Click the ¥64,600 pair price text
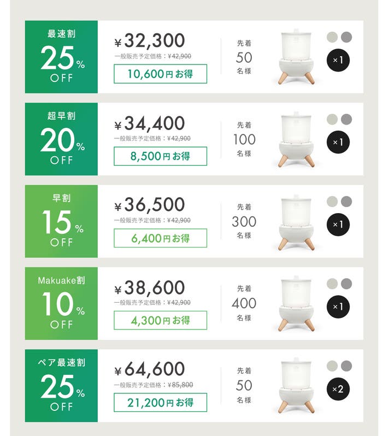This screenshot has height=436, width=389. [150, 369]
